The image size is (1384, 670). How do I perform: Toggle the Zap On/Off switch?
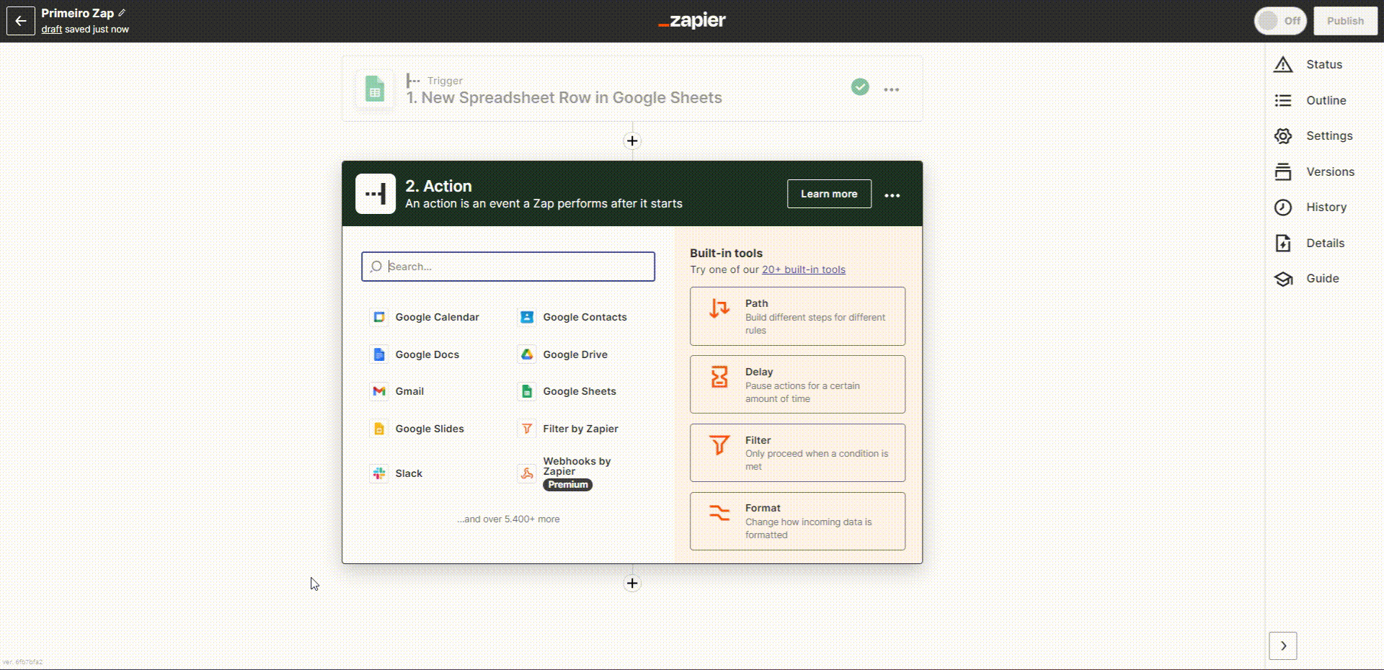point(1280,21)
